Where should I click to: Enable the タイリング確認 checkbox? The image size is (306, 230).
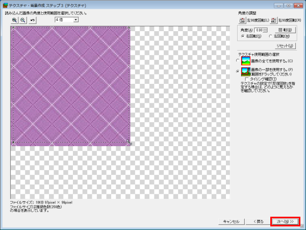pos(247,79)
